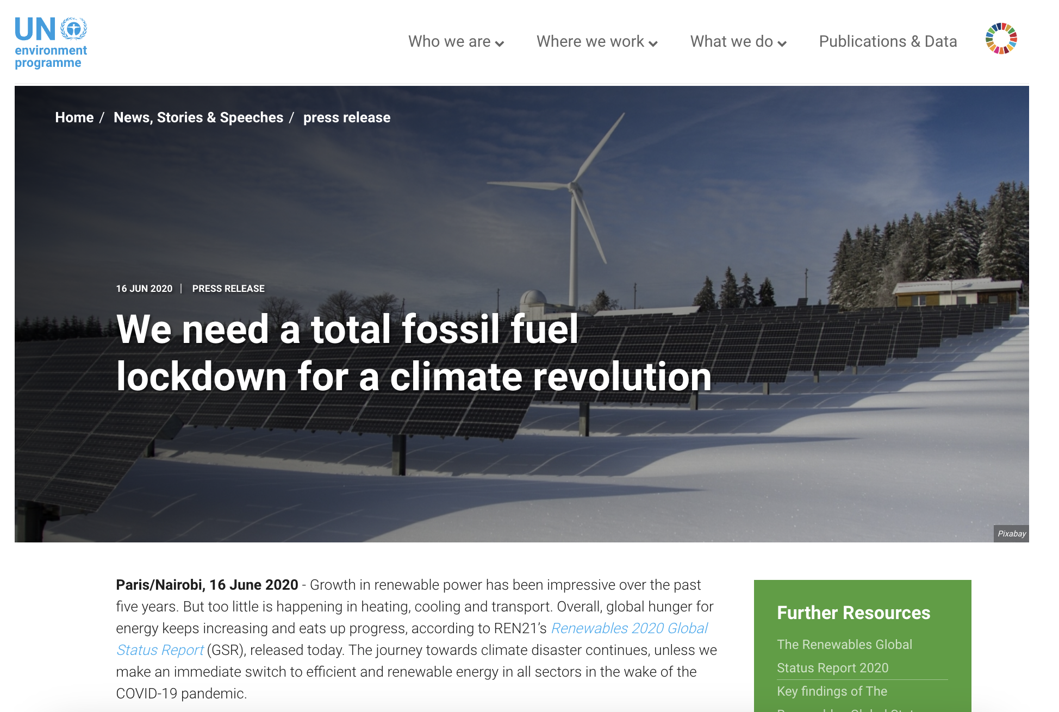Viewport: 1059px width, 712px height.
Task: Go to the Home breadcrumb
Action: point(74,117)
